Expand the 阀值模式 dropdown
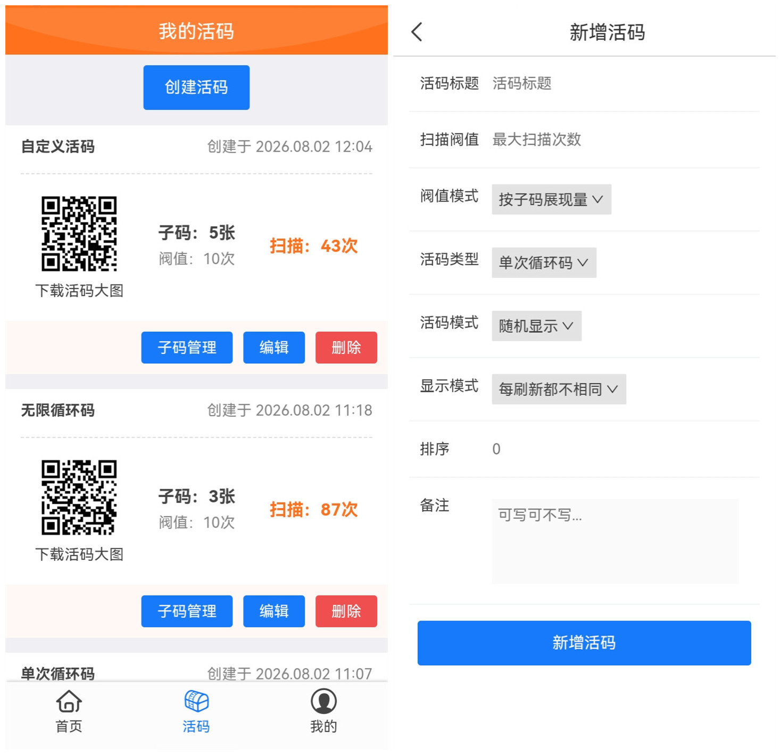This screenshot has height=755, width=781. [x=551, y=199]
